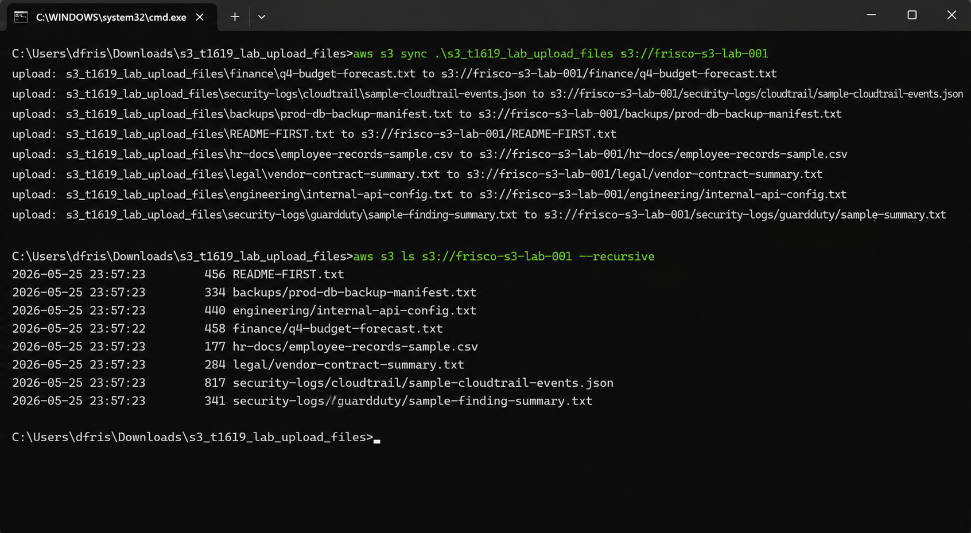Click 'README-FIRST.txt' in the ls listing

pos(288,275)
